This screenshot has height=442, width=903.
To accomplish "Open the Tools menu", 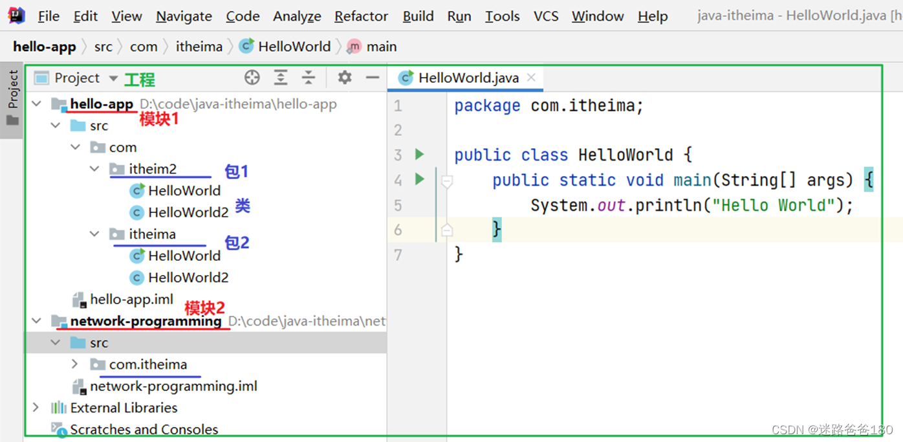I will [503, 16].
